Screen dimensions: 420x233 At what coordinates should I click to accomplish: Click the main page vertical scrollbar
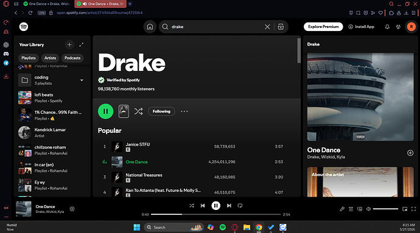click(299, 51)
